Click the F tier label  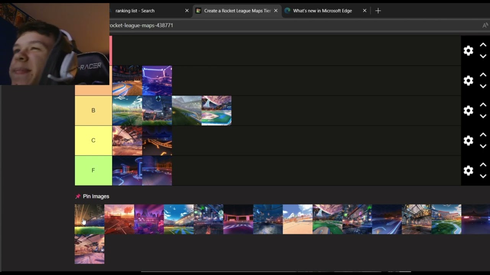[93, 170]
